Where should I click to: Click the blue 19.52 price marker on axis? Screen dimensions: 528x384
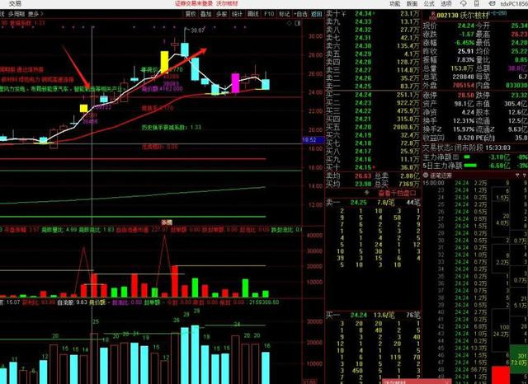(x=313, y=139)
